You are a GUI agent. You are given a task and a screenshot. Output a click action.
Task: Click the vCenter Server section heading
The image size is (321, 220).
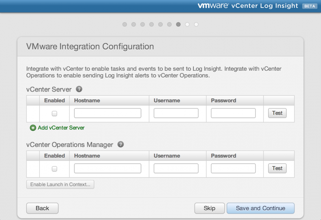49,89
